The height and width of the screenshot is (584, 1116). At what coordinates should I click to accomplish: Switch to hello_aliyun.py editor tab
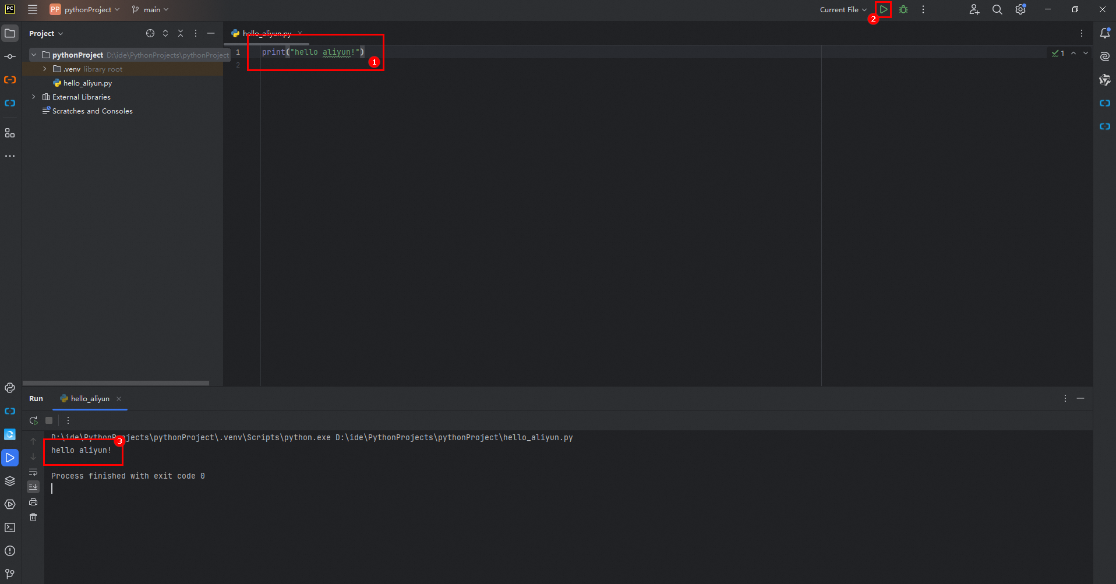click(x=267, y=33)
